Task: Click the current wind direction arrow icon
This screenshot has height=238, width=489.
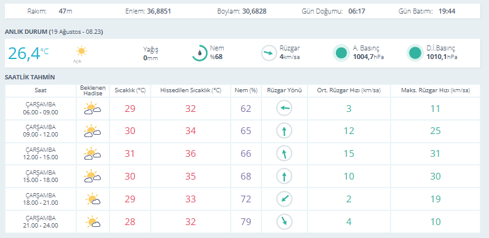Action: pos(269,53)
